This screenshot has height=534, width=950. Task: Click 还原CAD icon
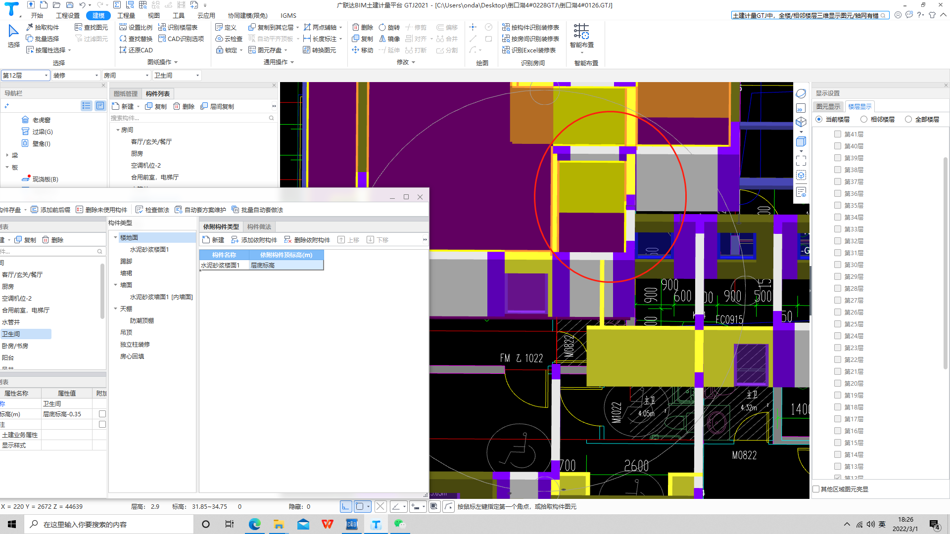(x=123, y=50)
